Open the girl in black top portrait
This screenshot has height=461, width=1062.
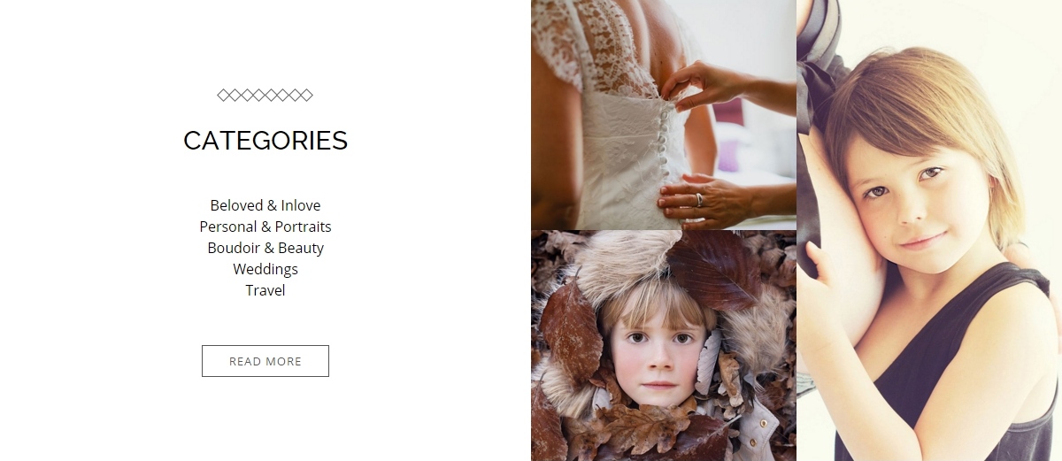coord(929,230)
